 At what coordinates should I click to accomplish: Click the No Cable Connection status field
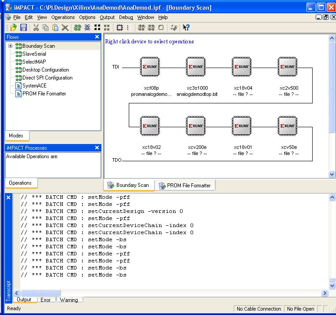point(259,309)
